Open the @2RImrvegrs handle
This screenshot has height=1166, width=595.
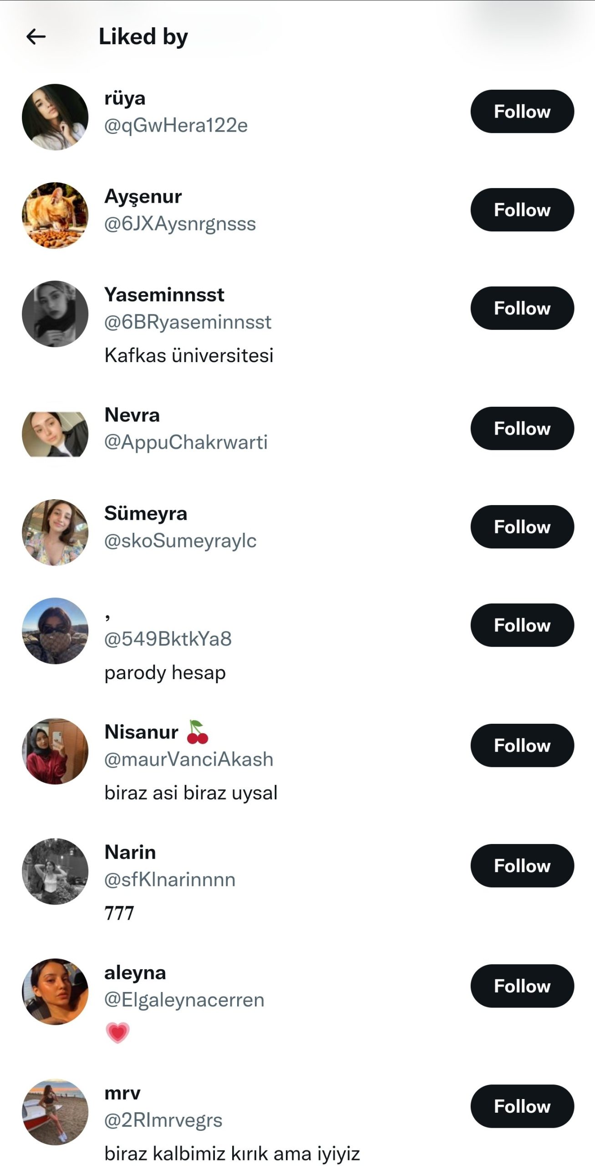tap(163, 1120)
